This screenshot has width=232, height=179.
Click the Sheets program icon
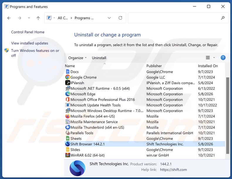click(68, 138)
